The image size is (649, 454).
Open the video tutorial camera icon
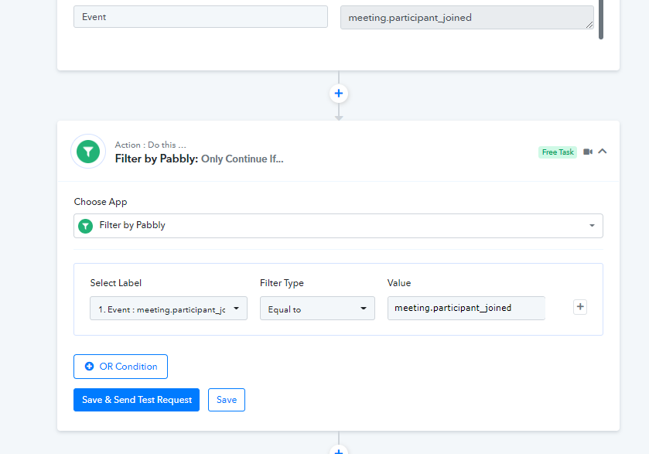pos(588,152)
